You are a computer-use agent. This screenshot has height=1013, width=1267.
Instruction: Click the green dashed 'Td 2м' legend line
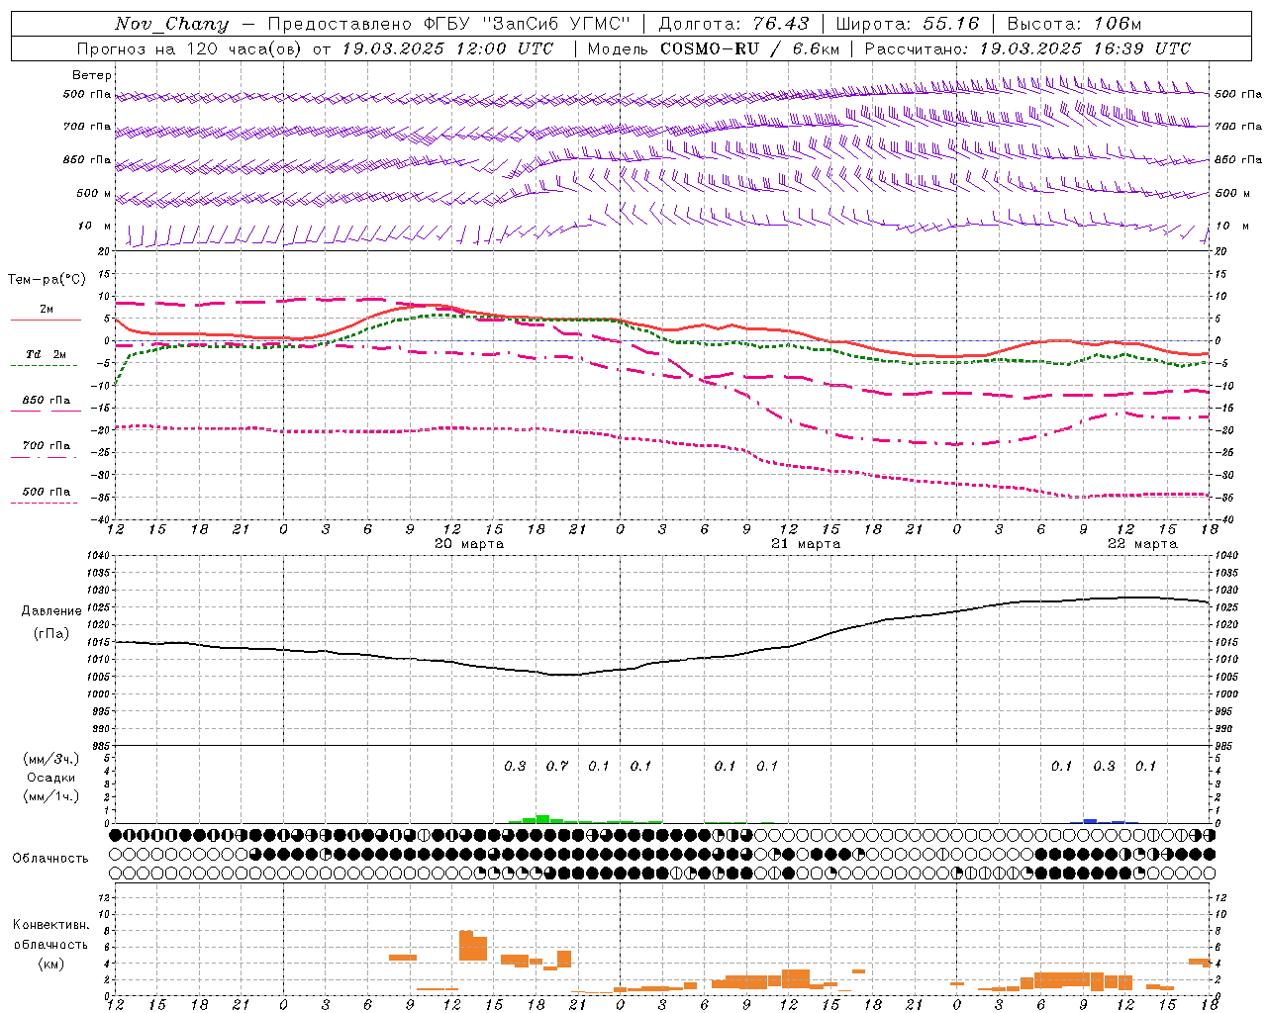(x=44, y=366)
